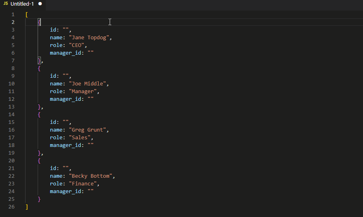The width and height of the screenshot is (363, 217).
Task: Click the opening curly brace on line 14
Action: click(x=39, y=115)
